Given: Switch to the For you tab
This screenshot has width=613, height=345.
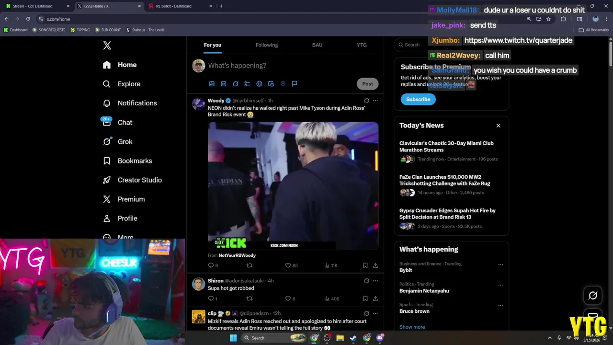Looking at the screenshot, I should [x=213, y=45].
